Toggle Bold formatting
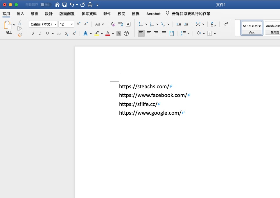The width and height of the screenshot is (280, 198). pos(33,33)
